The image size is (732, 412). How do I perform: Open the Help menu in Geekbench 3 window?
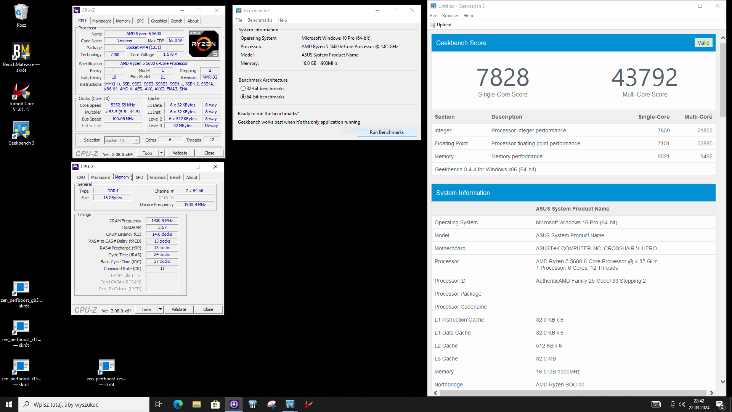[x=282, y=20]
